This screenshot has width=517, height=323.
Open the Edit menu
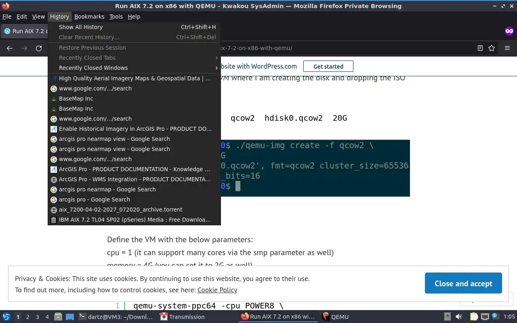[x=22, y=17]
